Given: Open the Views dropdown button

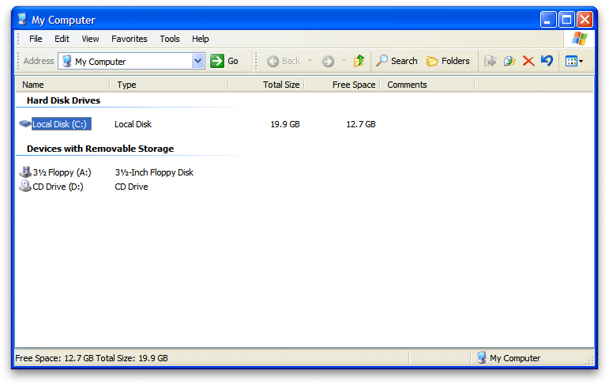Looking at the screenshot, I should tap(573, 61).
